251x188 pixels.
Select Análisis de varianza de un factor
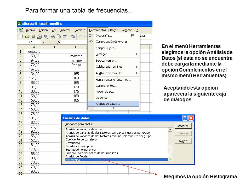click(x=117, y=129)
